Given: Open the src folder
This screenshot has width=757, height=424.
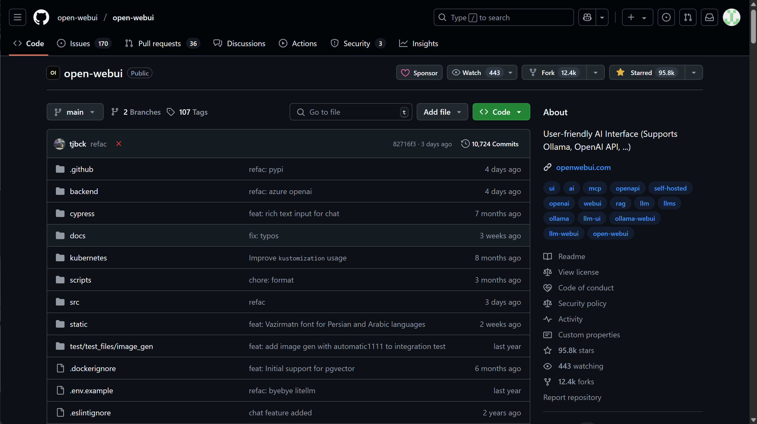Looking at the screenshot, I should 74,302.
